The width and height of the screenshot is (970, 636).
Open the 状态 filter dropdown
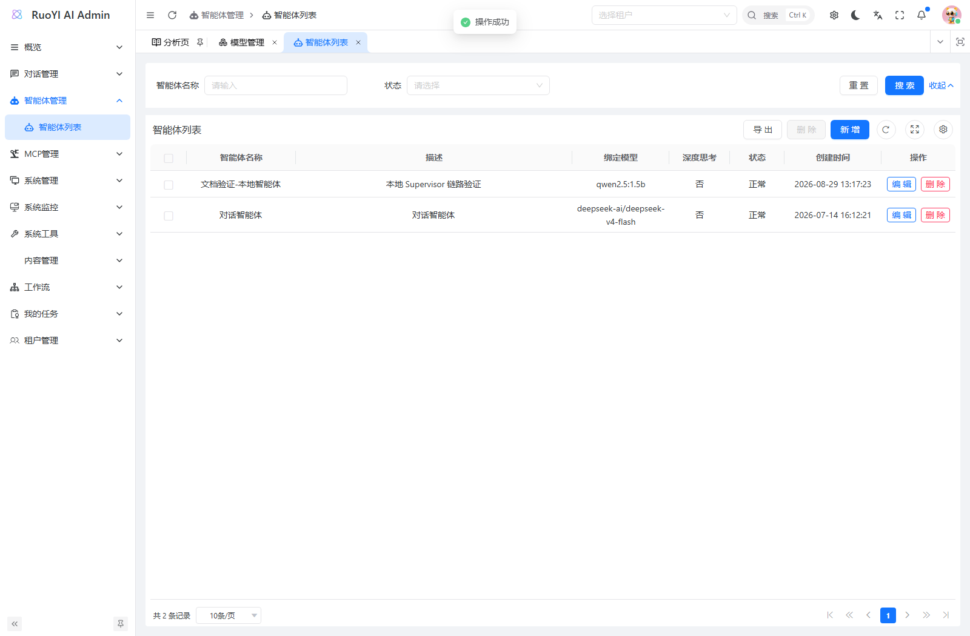click(x=478, y=85)
